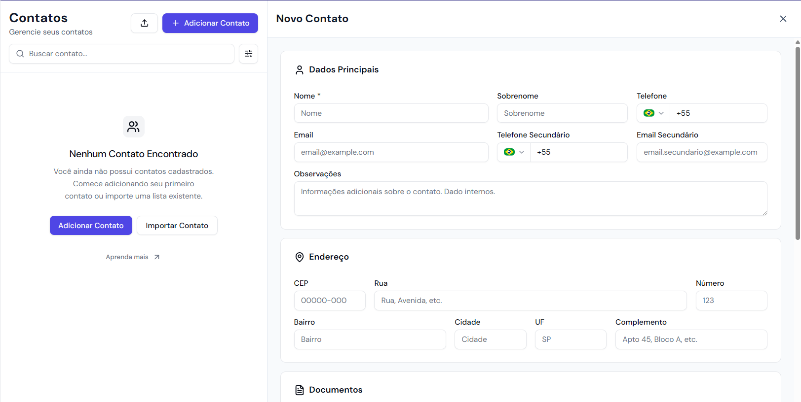Click the upload/export icon button
The image size is (801, 402).
click(x=144, y=23)
